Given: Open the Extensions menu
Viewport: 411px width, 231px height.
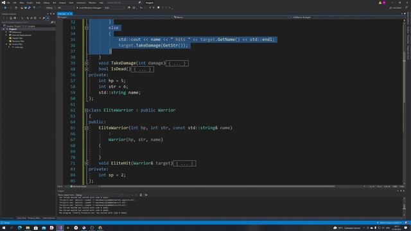Looking at the screenshot, I should pos(81,3).
